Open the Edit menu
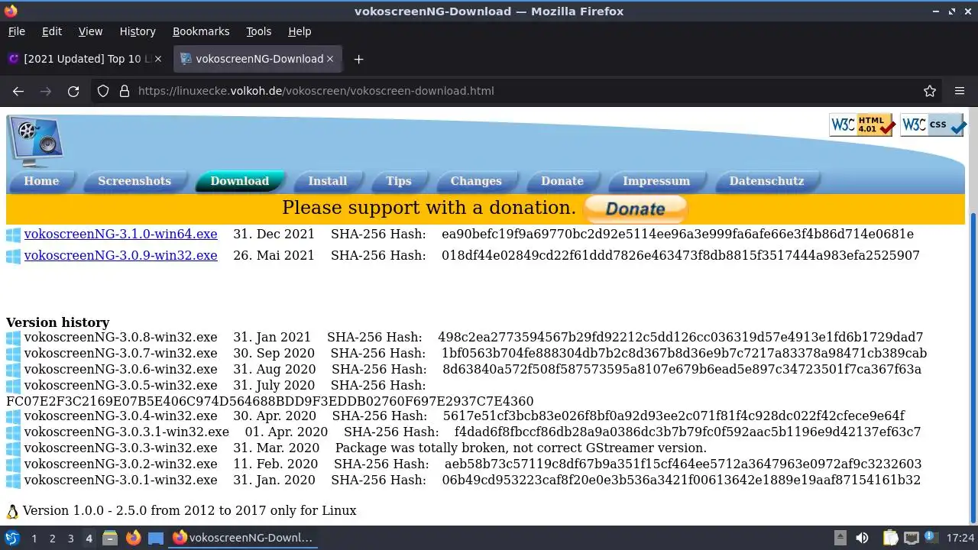The image size is (978, 550). [x=51, y=31]
